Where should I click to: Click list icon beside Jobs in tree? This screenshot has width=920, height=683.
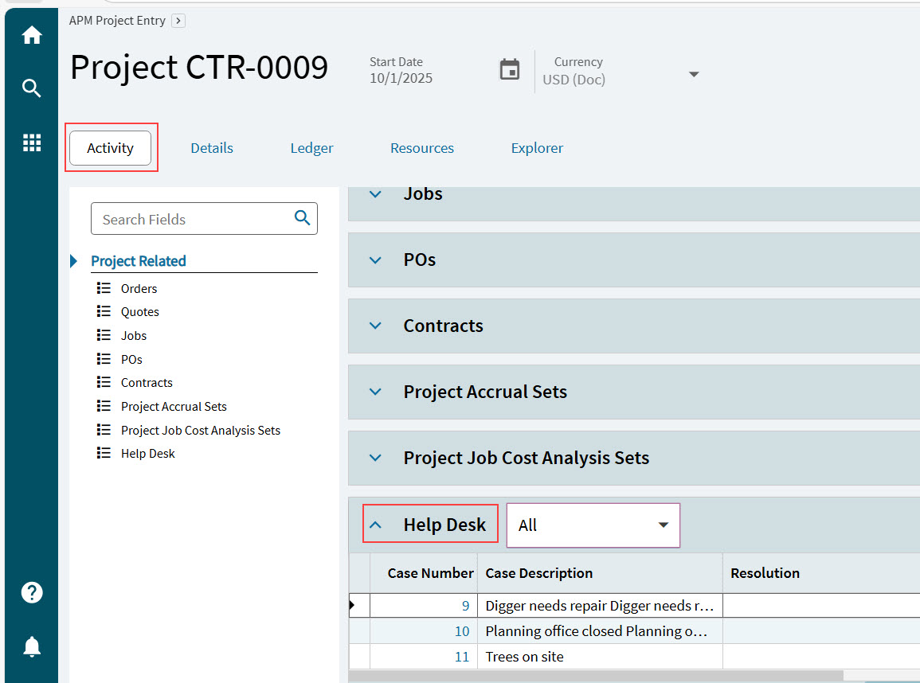pyautogui.click(x=104, y=335)
